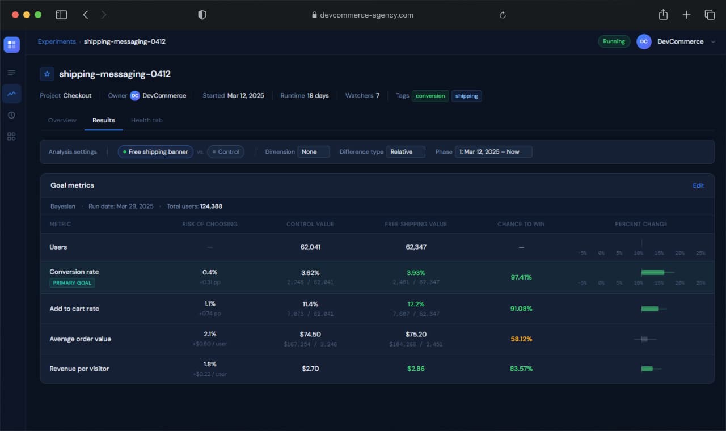Open the dashboard grid icon in sidebar

tap(11, 136)
